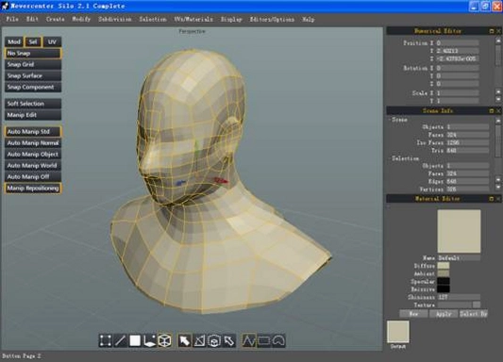Open the Subdivision menu
The image size is (503, 362).
point(115,19)
